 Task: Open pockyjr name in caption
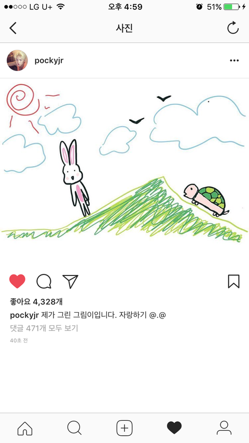click(24, 315)
